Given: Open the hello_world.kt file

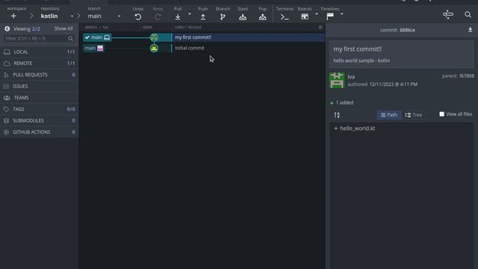Looking at the screenshot, I should coord(357,129).
